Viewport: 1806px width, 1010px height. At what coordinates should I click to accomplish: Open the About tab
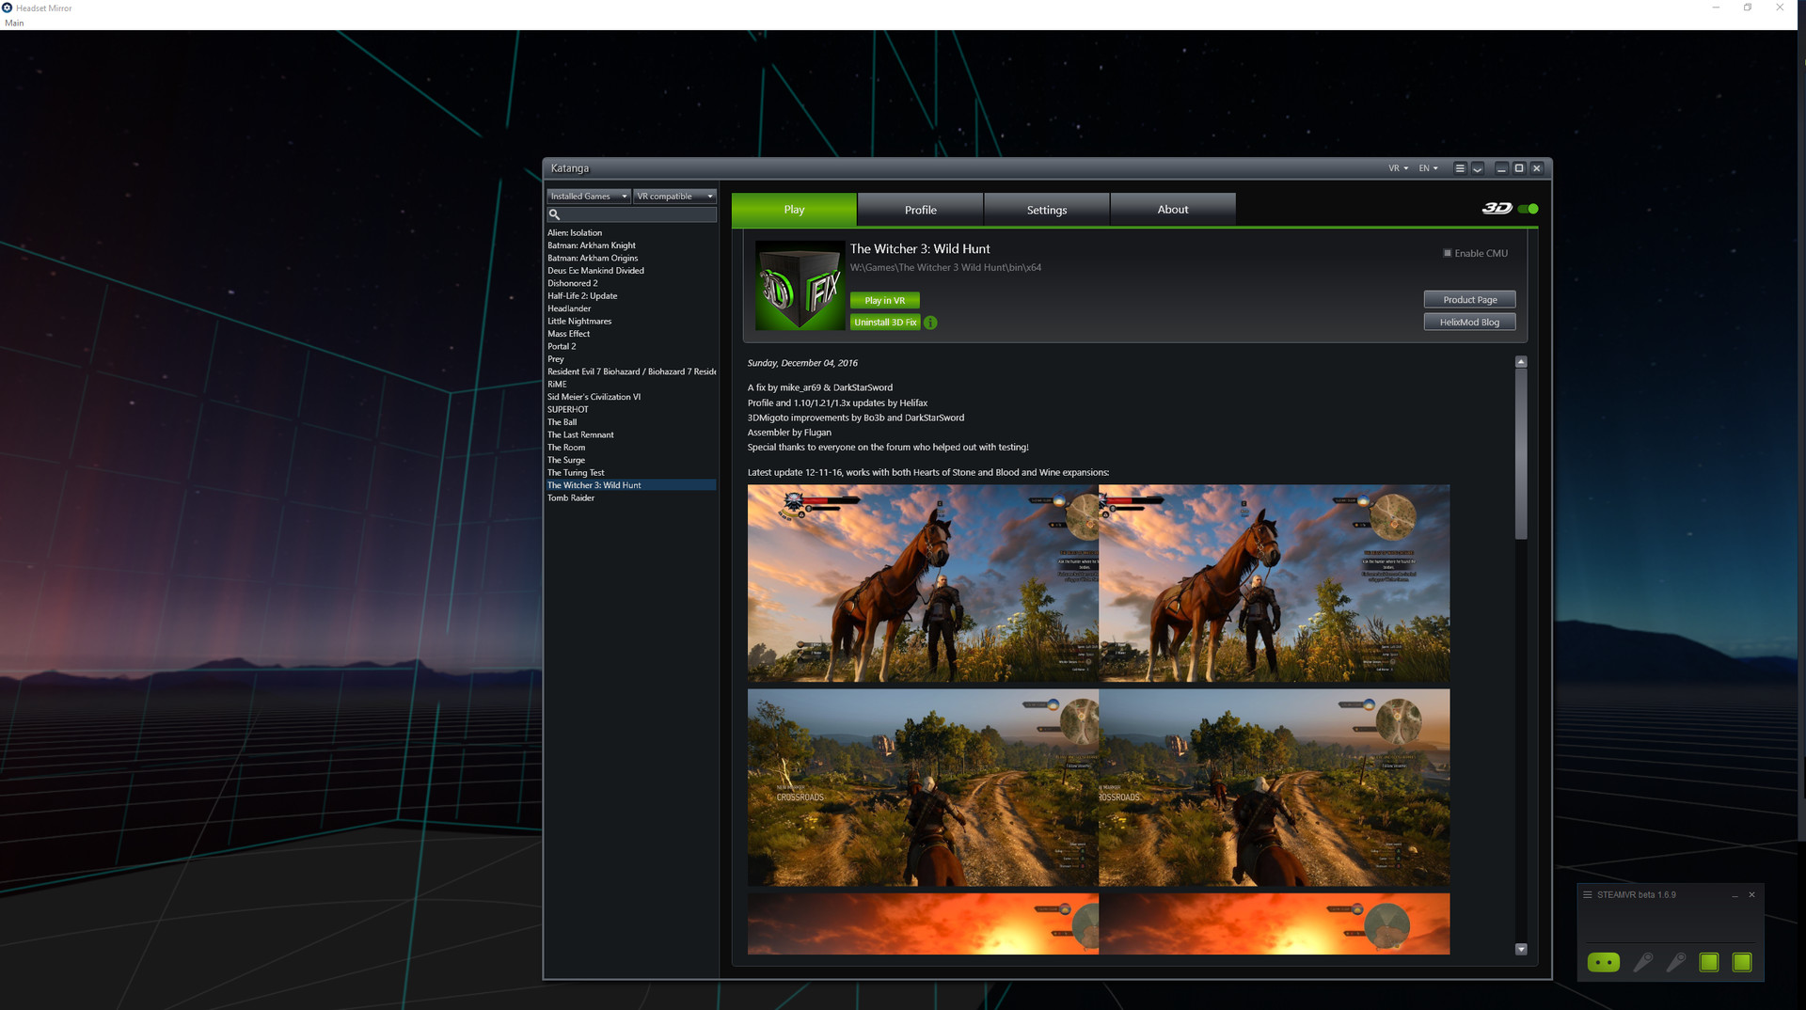click(x=1172, y=209)
